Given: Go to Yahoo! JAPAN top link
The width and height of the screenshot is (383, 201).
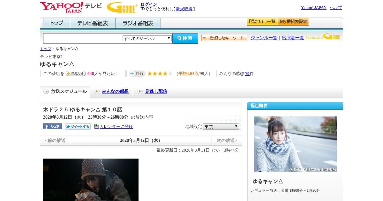Looking at the screenshot, I should tap(314, 8).
